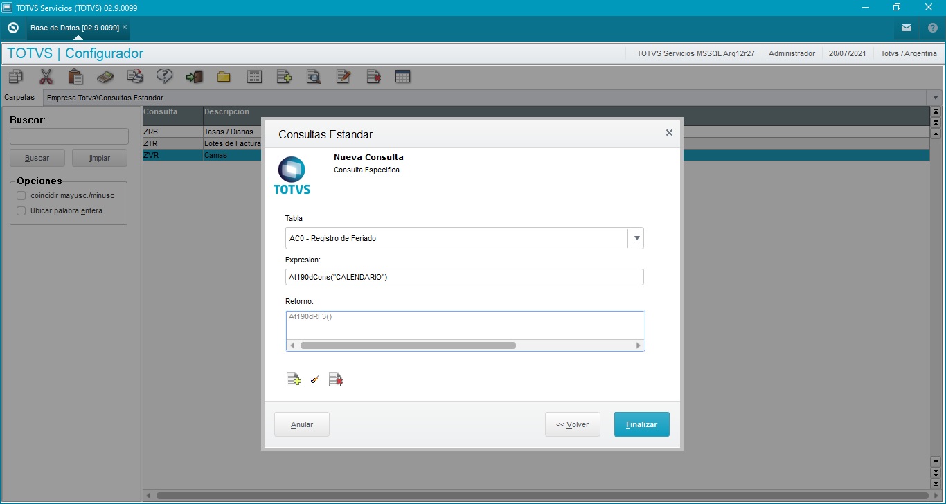Click the Finalizar button
Image resolution: width=946 pixels, height=504 pixels.
pyautogui.click(x=642, y=424)
